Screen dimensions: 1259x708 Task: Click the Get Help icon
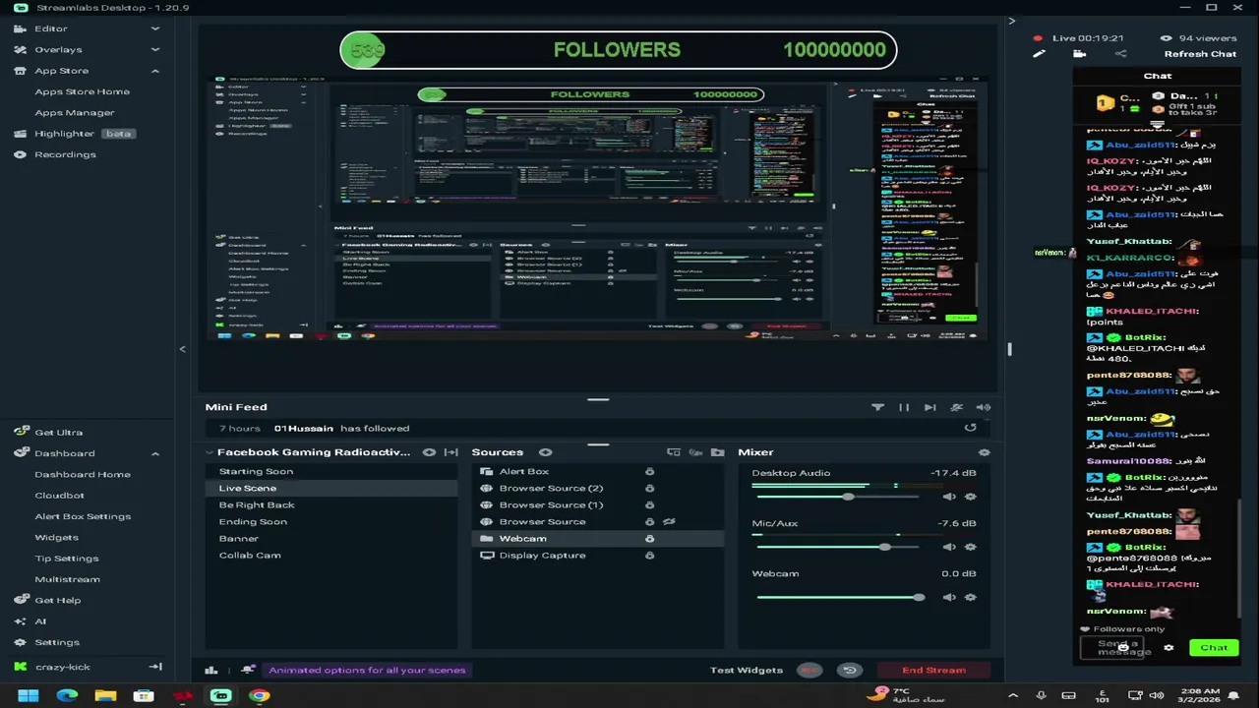(x=20, y=600)
